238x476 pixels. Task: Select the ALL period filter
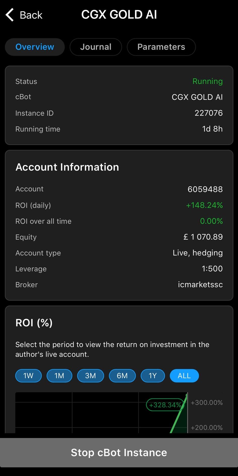184,376
